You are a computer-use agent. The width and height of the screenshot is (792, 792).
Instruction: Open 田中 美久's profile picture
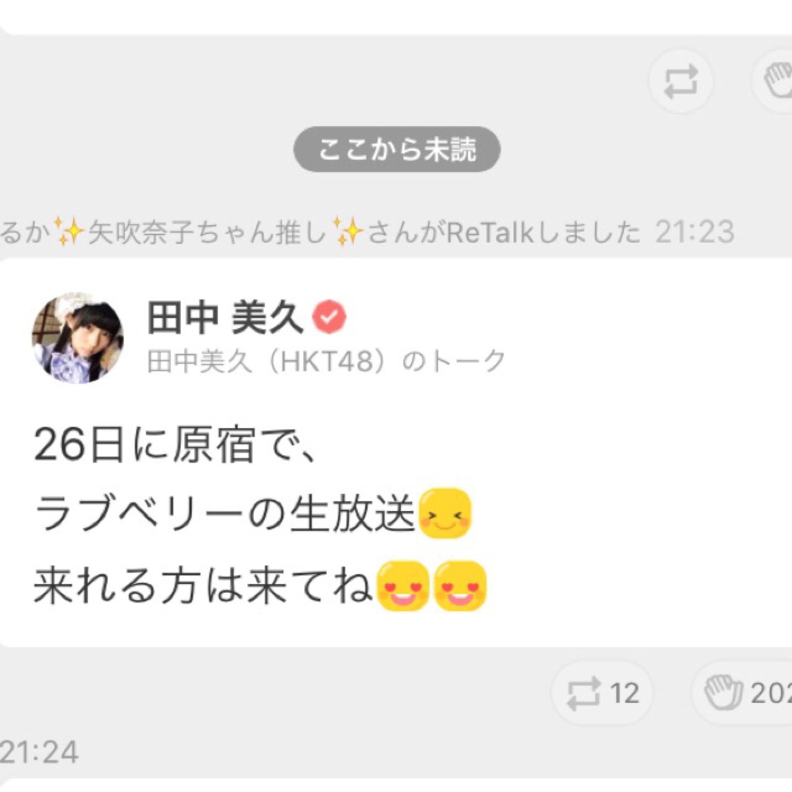coord(78,338)
